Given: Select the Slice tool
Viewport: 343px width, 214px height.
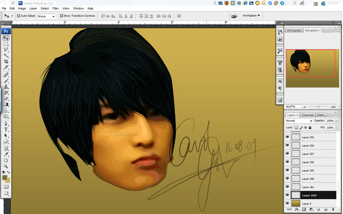Looking at the screenshot, I should (x=6, y=67).
